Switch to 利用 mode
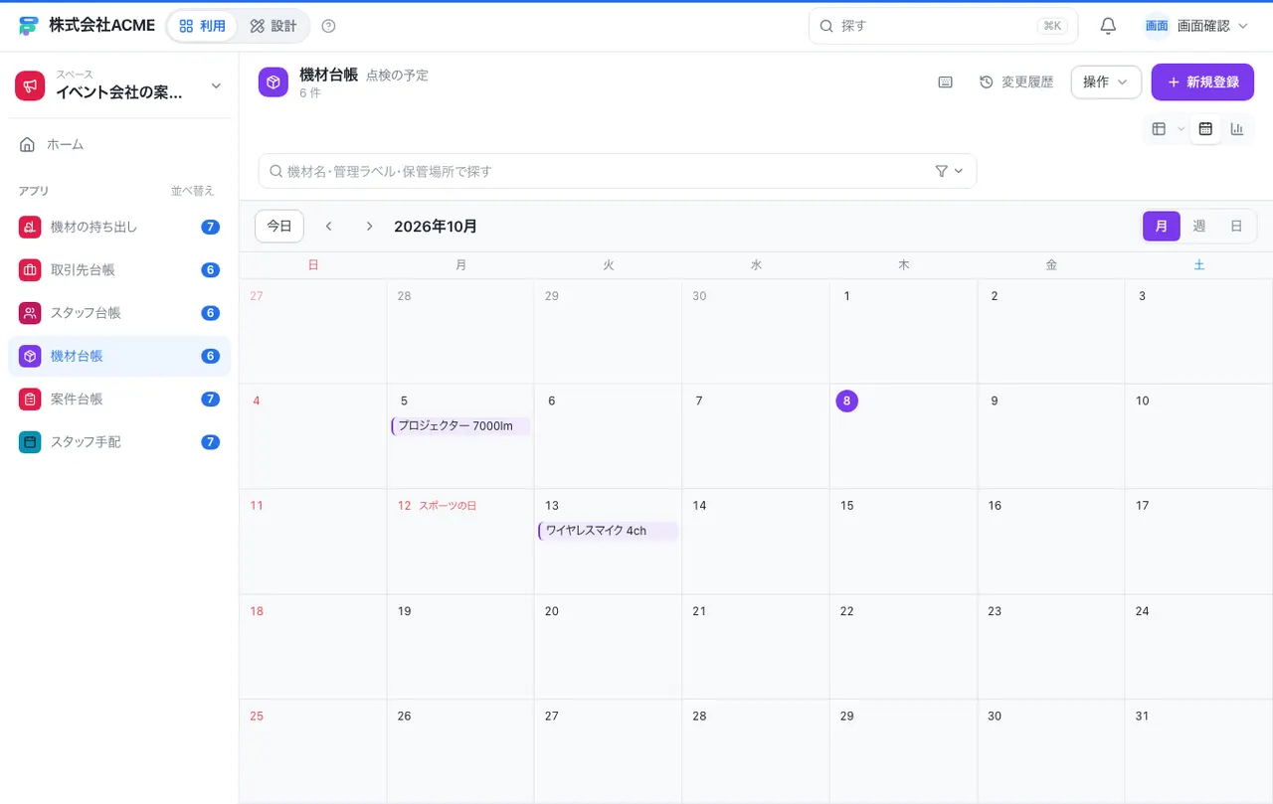This screenshot has width=1273, height=804. pyautogui.click(x=202, y=26)
